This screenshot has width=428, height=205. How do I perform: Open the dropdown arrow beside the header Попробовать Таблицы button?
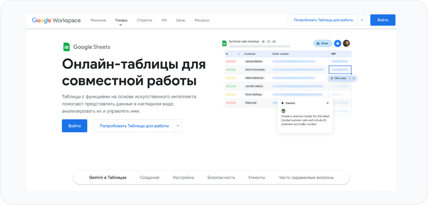(x=362, y=20)
